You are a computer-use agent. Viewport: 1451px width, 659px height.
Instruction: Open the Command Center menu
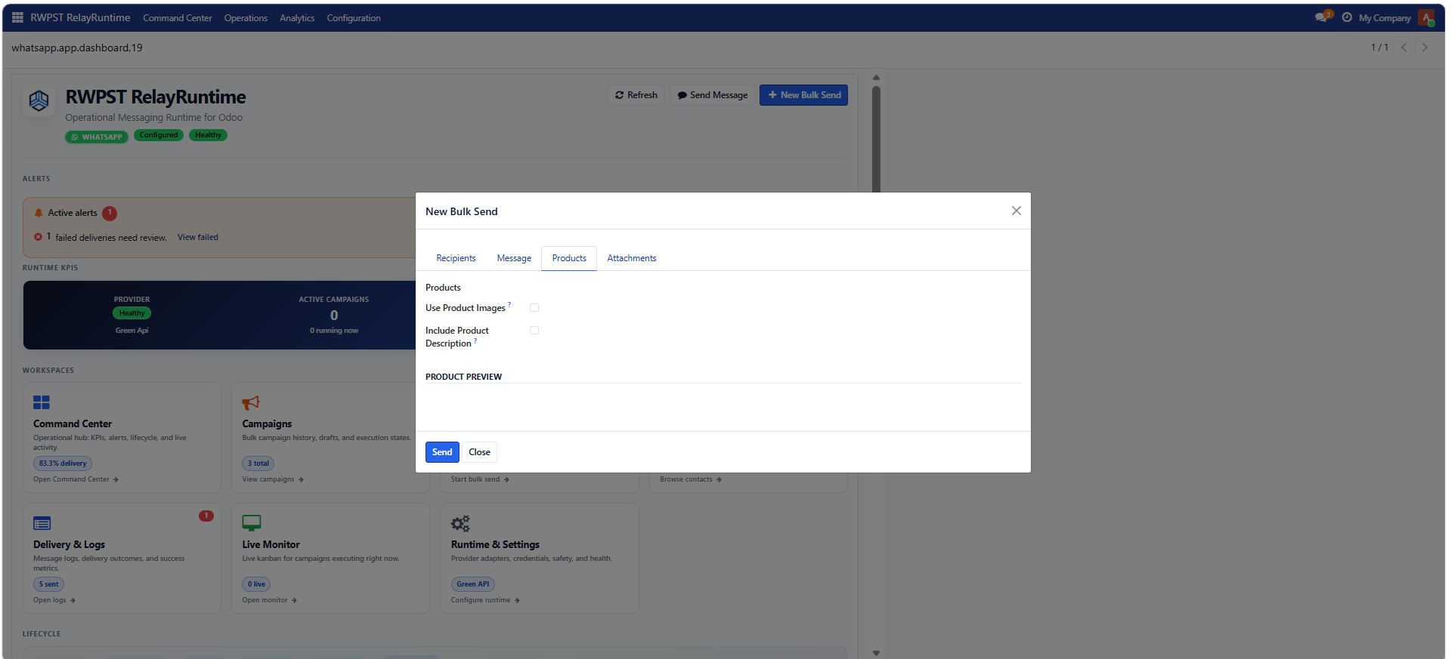178,18
